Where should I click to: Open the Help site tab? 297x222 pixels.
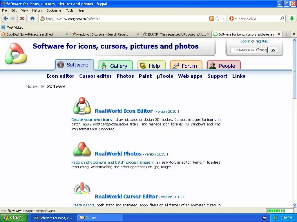tap(151, 66)
